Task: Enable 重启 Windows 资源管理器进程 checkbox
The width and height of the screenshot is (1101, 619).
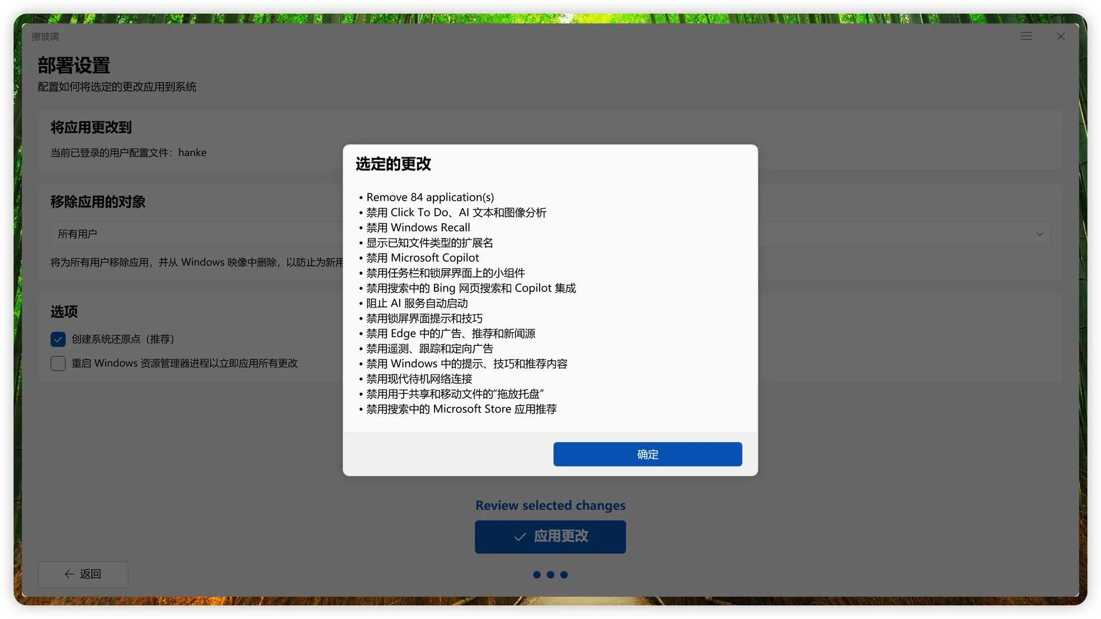Action: coord(58,363)
